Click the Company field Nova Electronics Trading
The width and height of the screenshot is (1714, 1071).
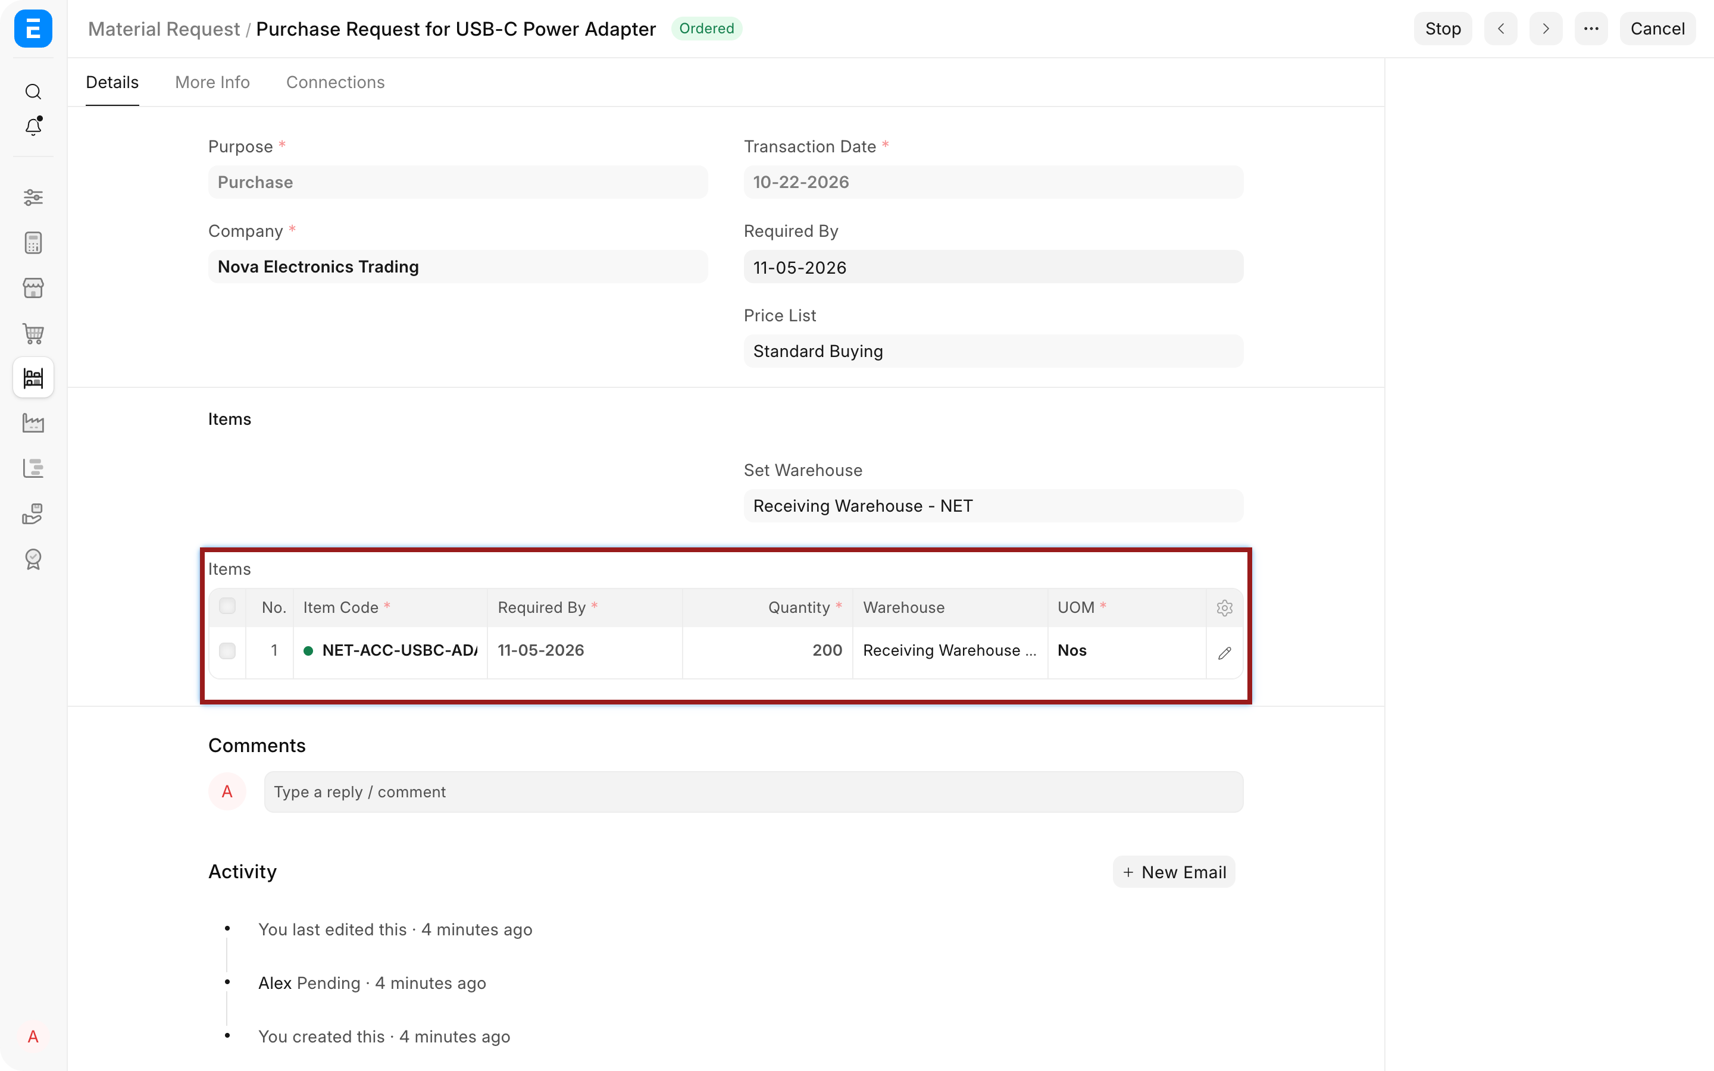[x=458, y=267]
